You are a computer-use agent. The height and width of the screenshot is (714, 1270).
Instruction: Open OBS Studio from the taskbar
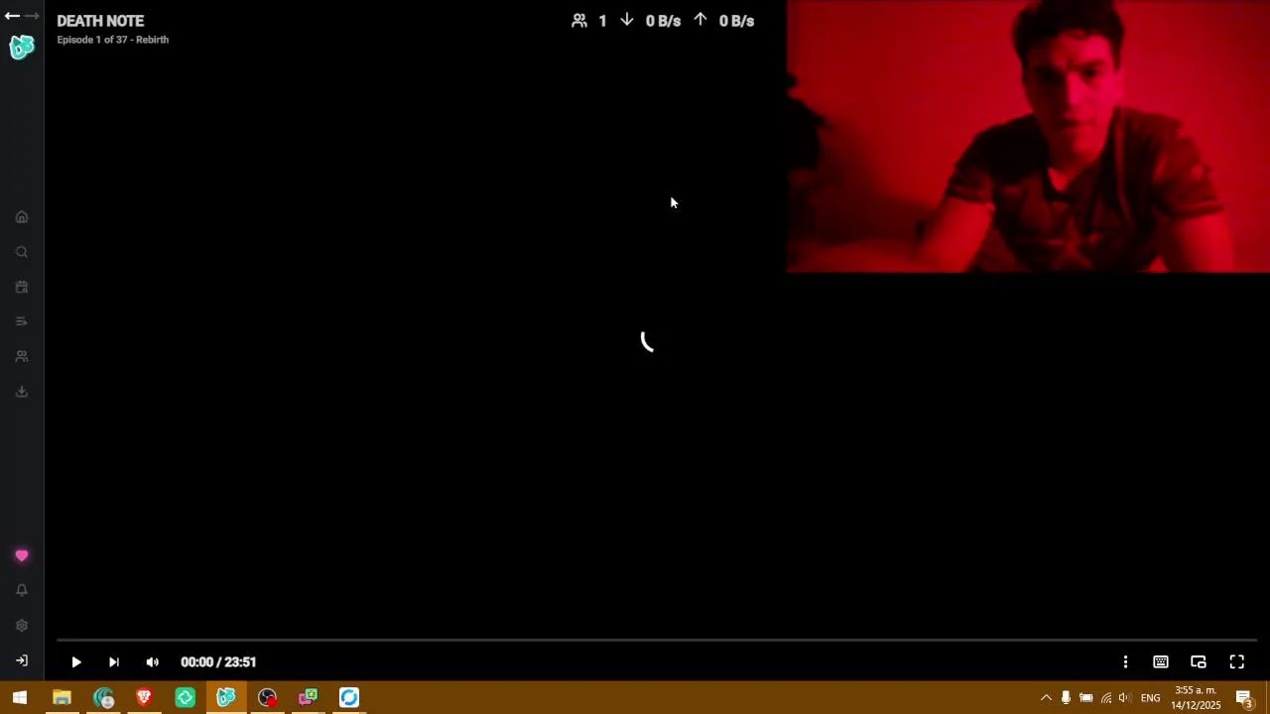pos(267,698)
